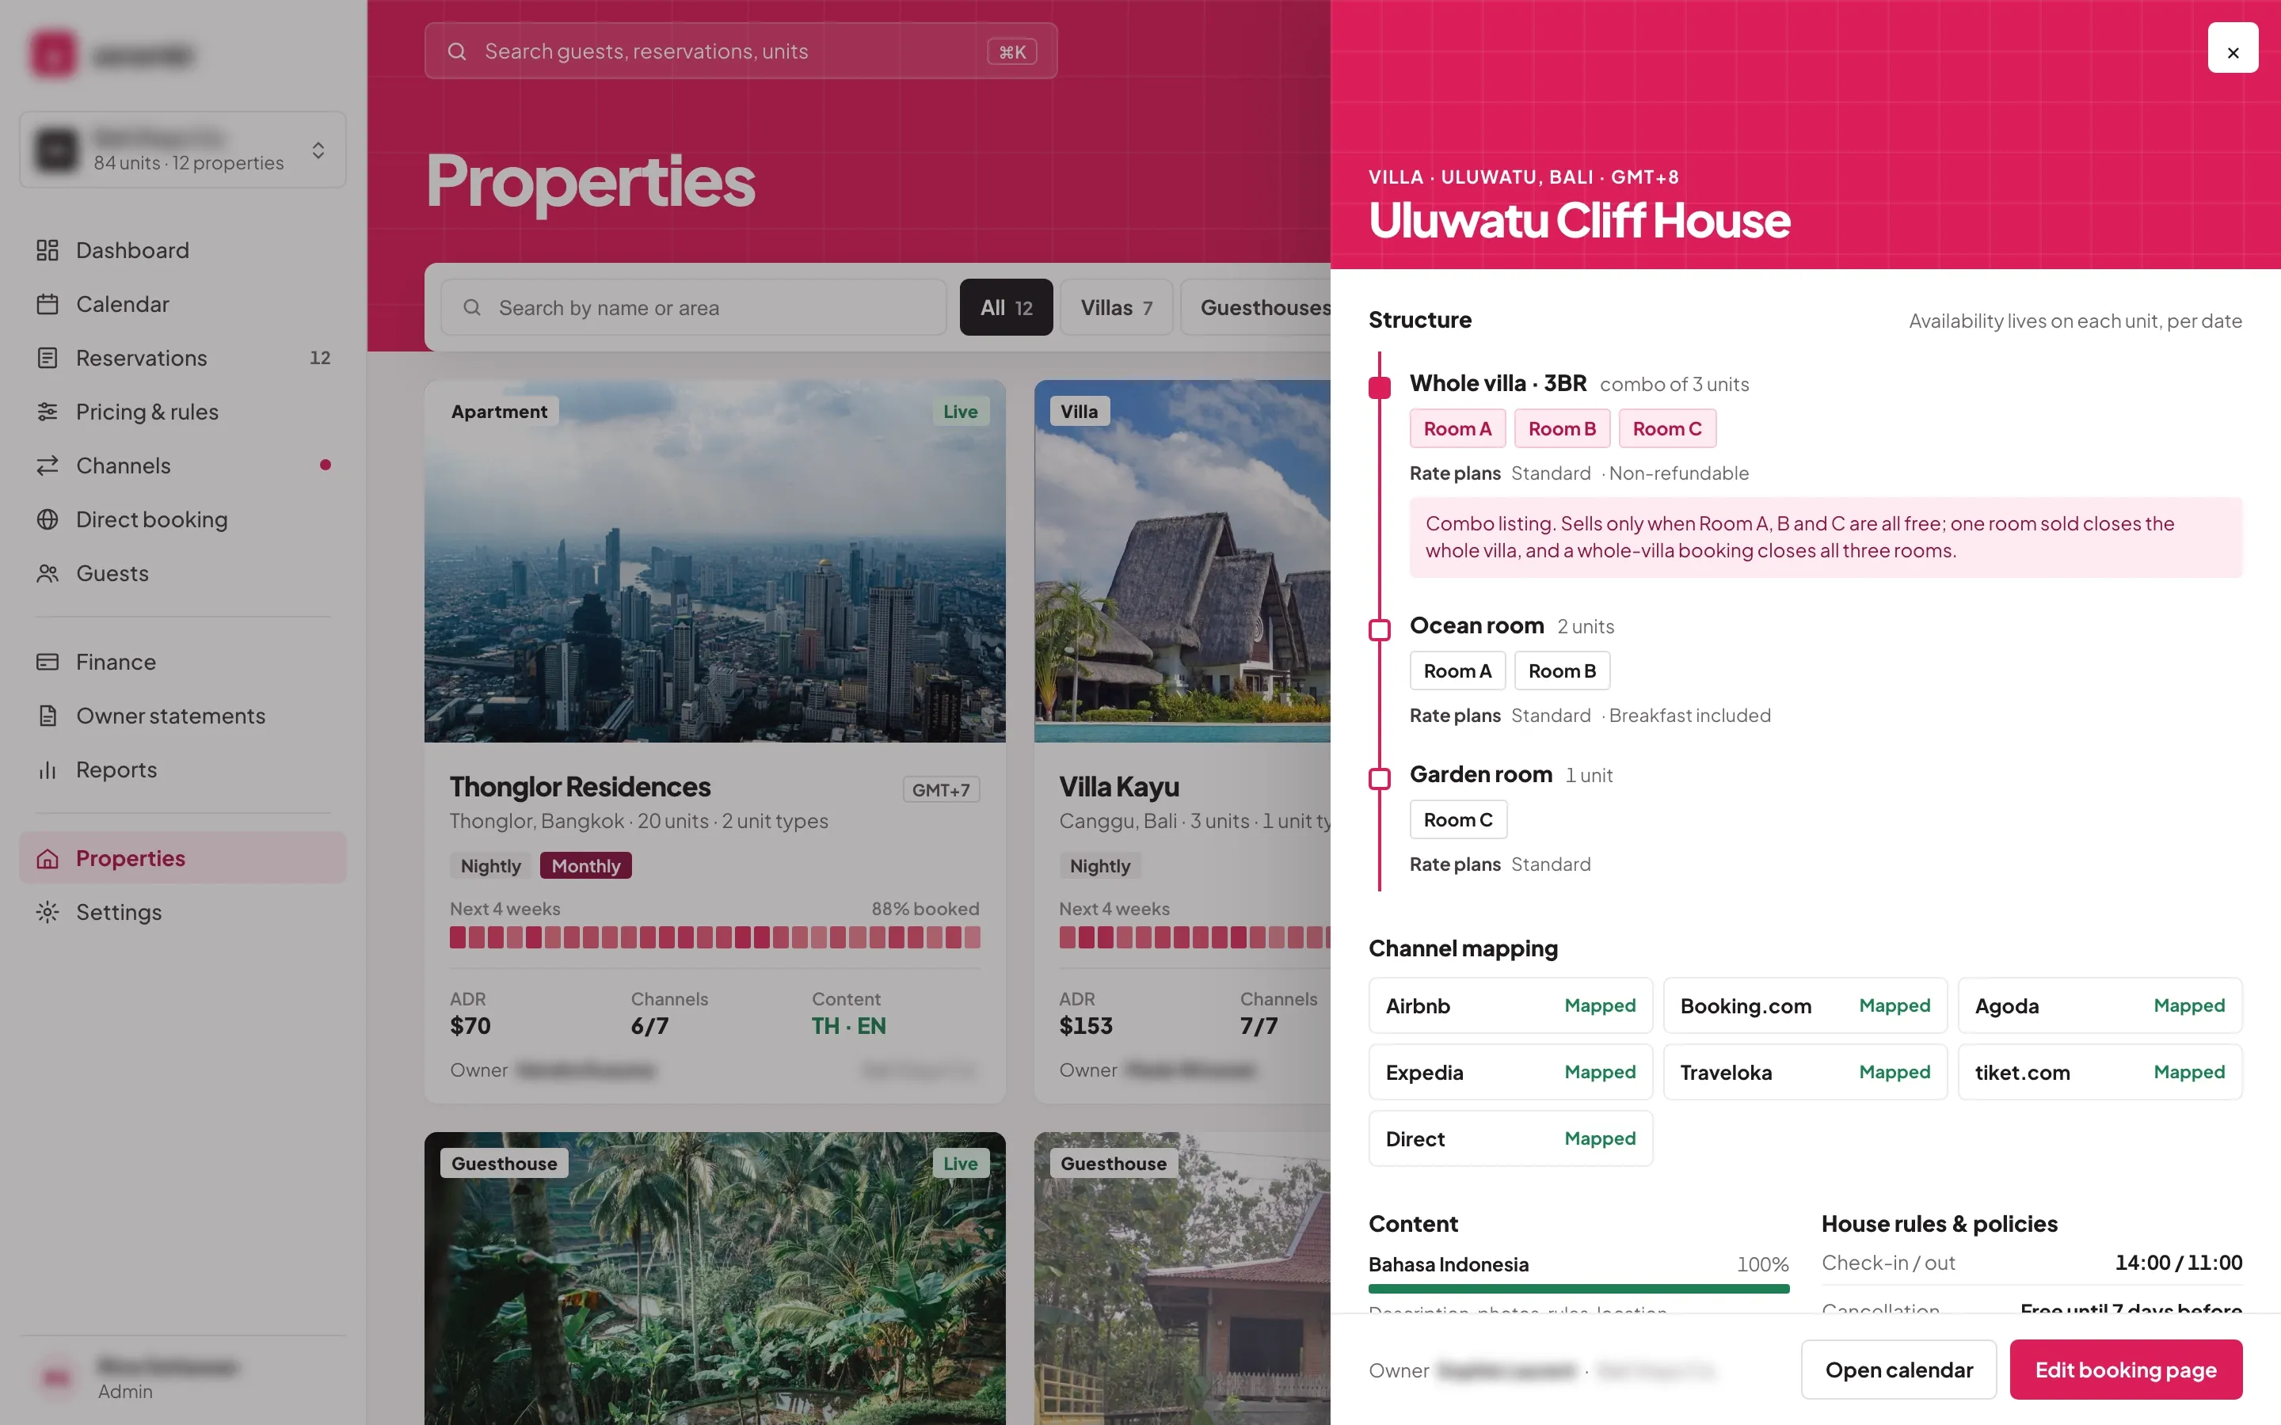Focus the Search by name or area field
This screenshot has width=2281, height=1425.
pyautogui.click(x=694, y=307)
